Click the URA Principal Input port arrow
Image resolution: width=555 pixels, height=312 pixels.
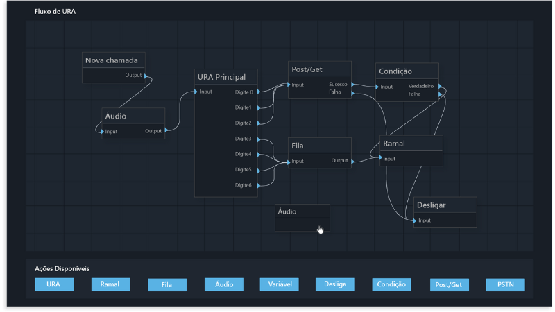click(x=196, y=92)
